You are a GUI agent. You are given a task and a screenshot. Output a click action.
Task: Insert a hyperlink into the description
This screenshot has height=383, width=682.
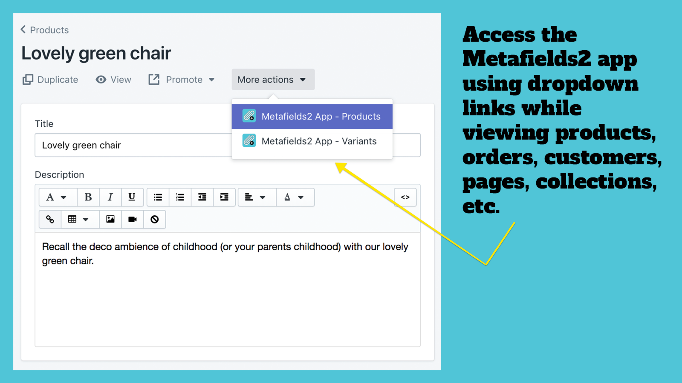click(50, 219)
